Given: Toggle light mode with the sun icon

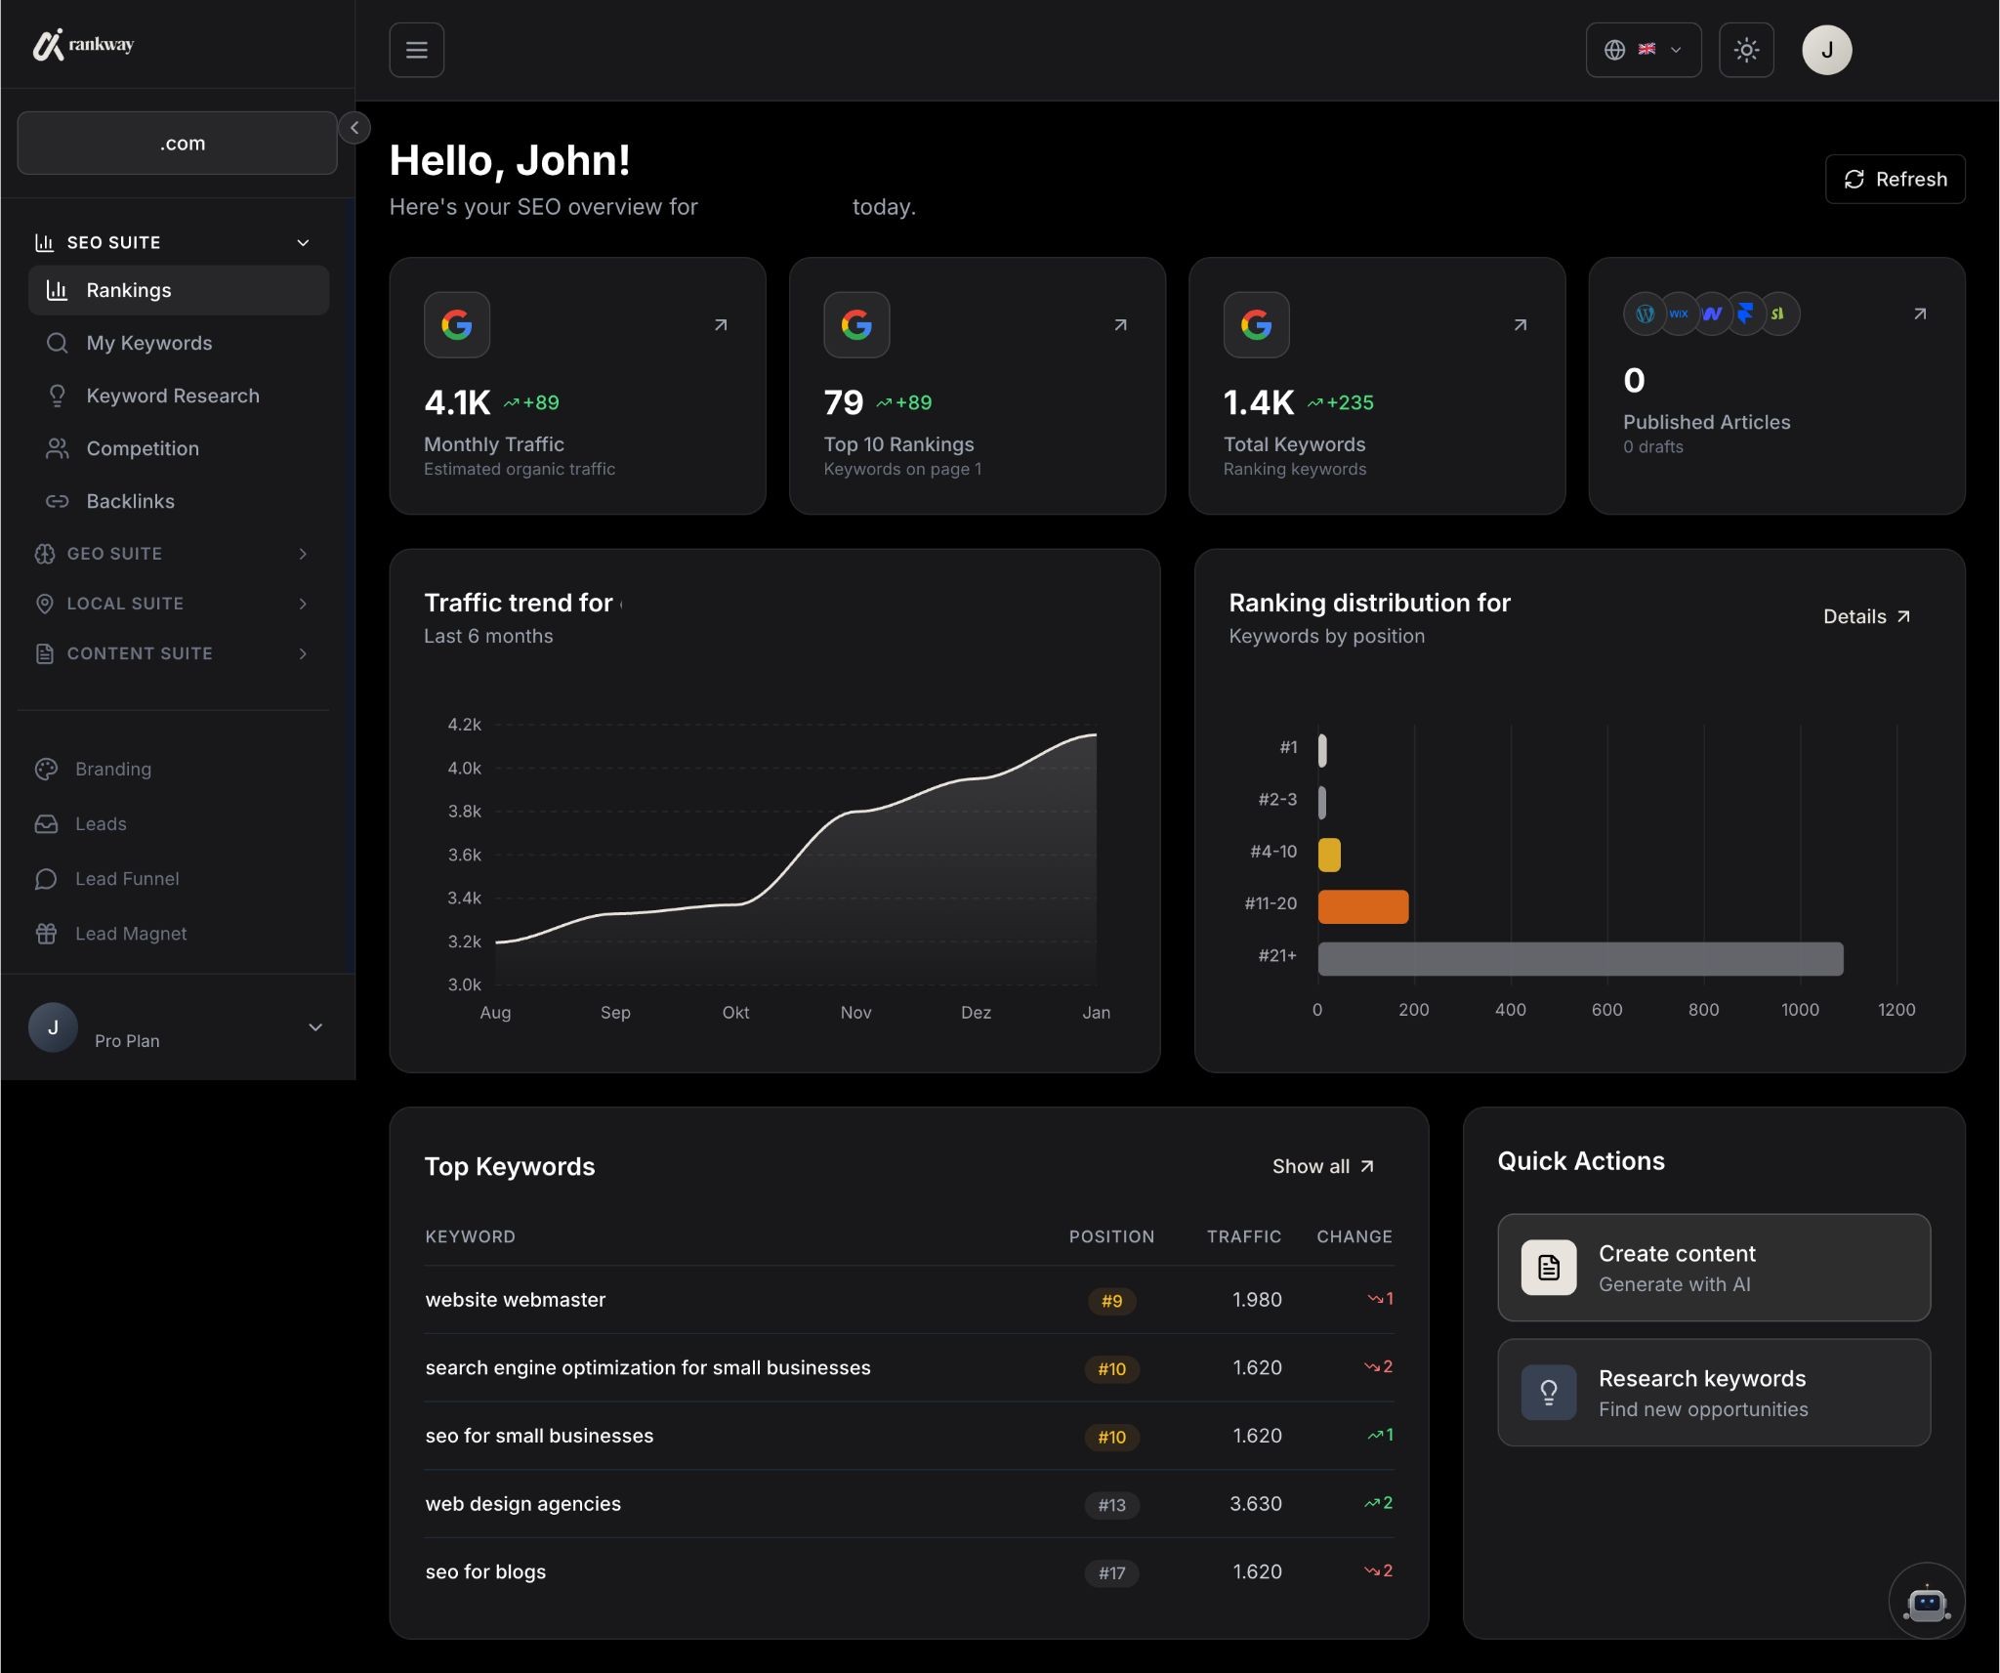Looking at the screenshot, I should (x=1746, y=49).
